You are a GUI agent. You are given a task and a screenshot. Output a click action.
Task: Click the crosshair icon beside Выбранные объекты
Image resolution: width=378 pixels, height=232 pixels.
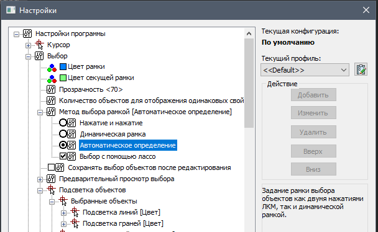click(63, 201)
